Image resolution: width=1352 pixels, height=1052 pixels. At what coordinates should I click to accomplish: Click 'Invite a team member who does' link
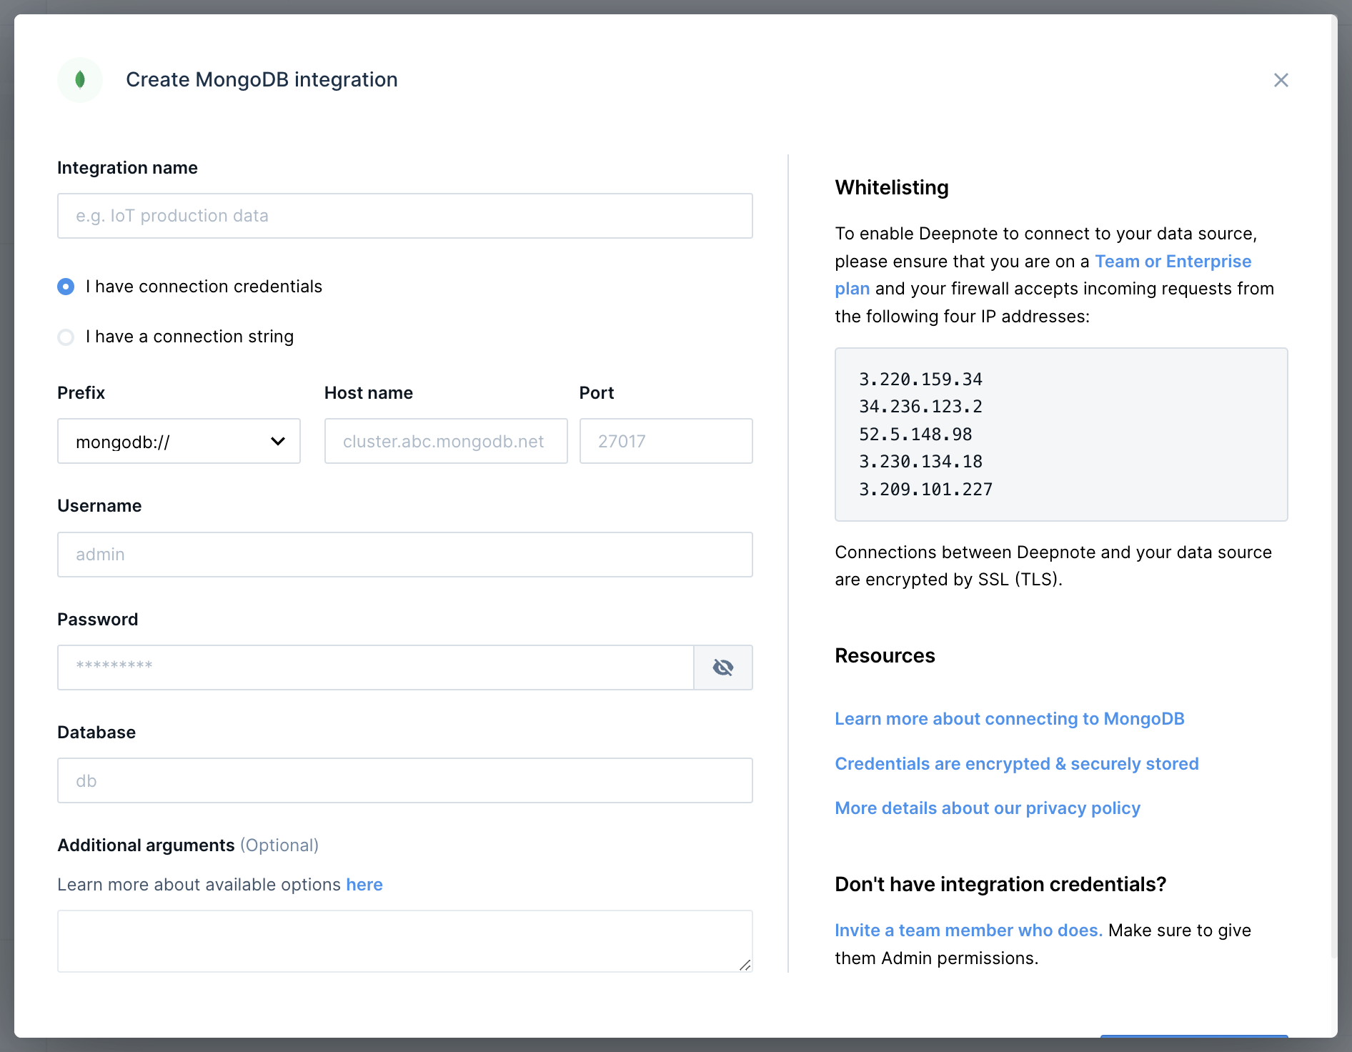pyautogui.click(x=968, y=931)
